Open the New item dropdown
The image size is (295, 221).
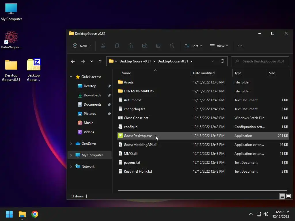[82, 46]
